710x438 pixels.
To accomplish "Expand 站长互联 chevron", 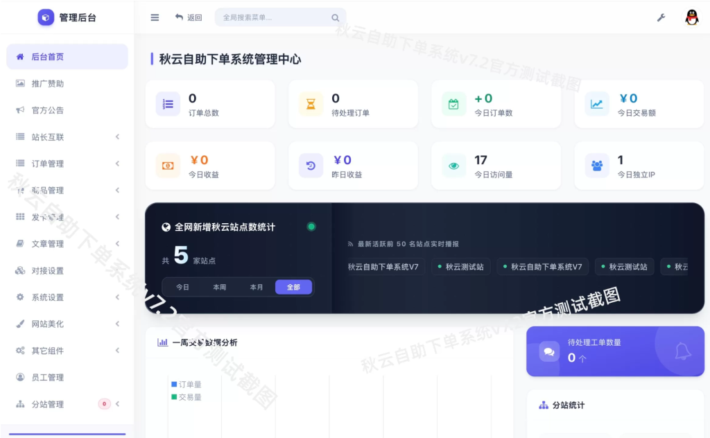I will tap(117, 137).
